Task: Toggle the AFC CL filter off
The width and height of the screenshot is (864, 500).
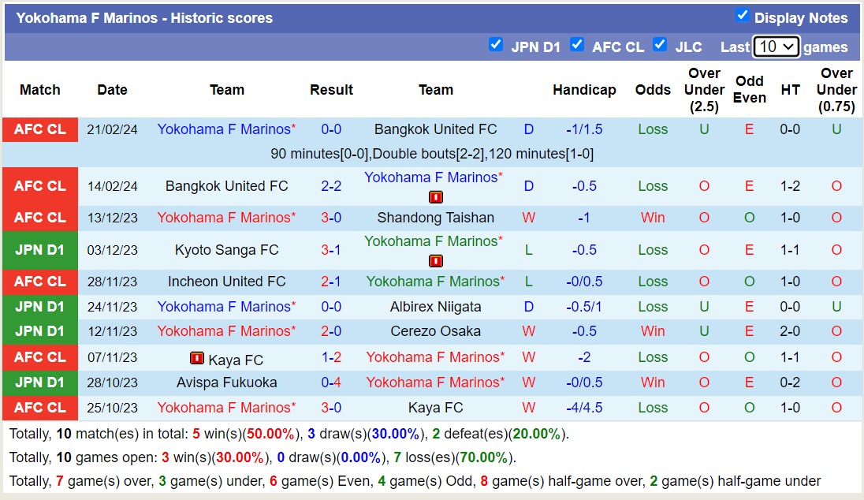Action: (578, 46)
